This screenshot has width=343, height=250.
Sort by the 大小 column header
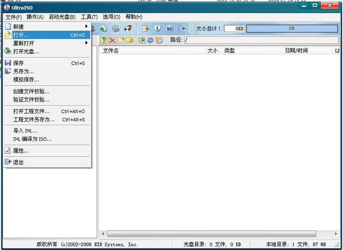pos(204,51)
